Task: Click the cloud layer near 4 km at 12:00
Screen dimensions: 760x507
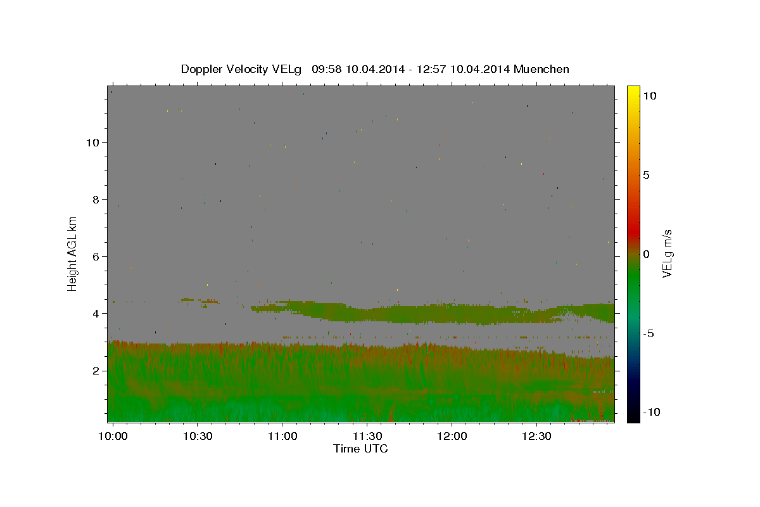Action: point(452,314)
